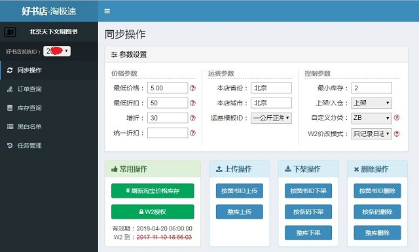This screenshot has width=419, height=252.
Task: Click 同步操作 page heading
Action: coord(125,35)
